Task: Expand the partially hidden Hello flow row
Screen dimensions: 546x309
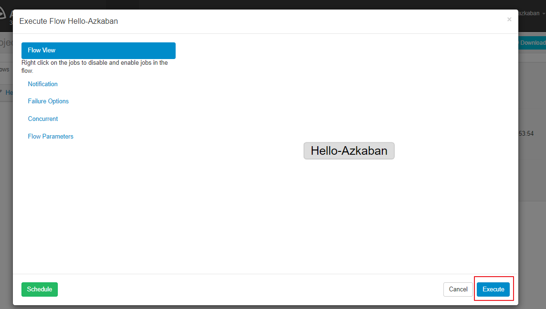Action: (x=6, y=92)
